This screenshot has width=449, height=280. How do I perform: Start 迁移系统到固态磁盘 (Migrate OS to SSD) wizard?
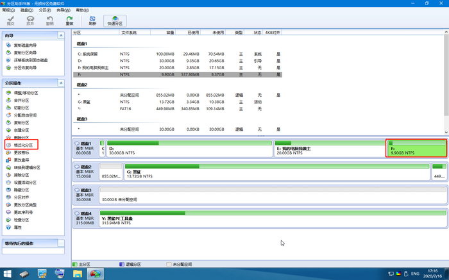pyautogui.click(x=30, y=60)
